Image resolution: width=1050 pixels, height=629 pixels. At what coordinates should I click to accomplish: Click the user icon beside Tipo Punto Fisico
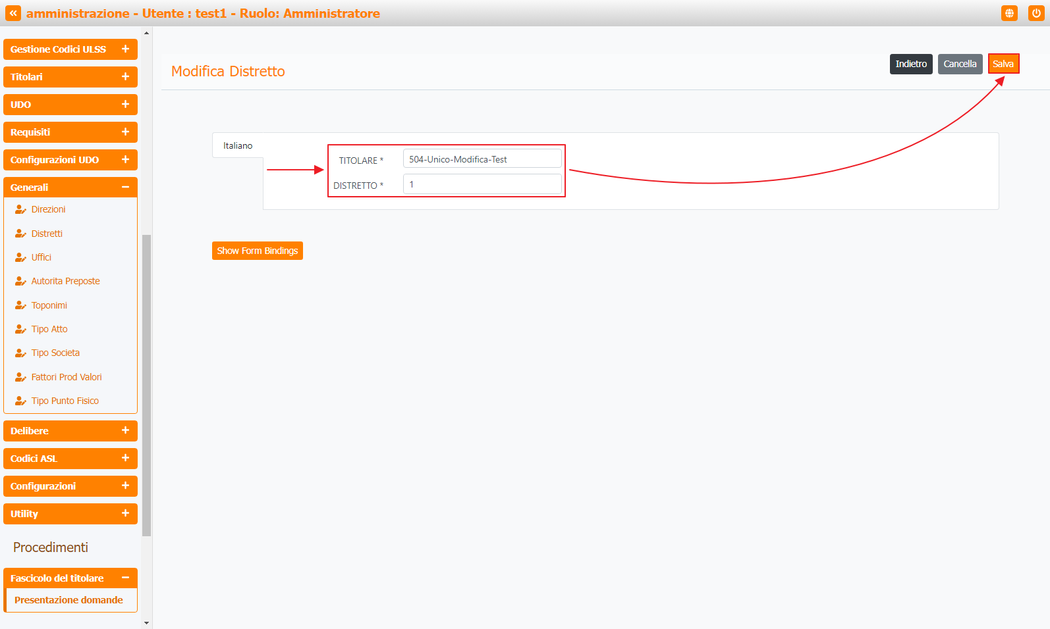tap(20, 401)
